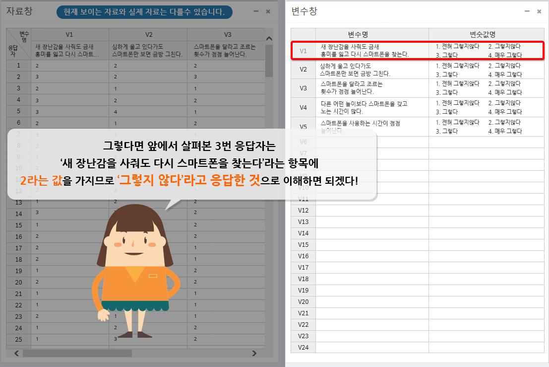This screenshot has width=549, height=367.
Task: Select respondent row 13 in data table
Action: click(x=135, y=202)
